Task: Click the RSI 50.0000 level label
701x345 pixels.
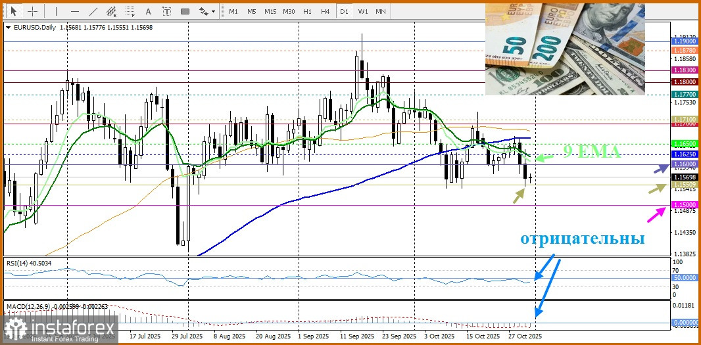Action: pos(684,278)
